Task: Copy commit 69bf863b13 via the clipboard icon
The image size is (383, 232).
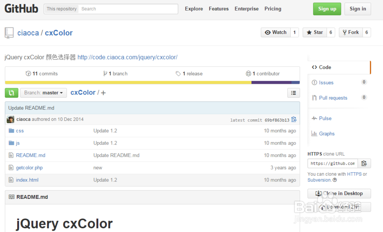Action: [x=294, y=119]
